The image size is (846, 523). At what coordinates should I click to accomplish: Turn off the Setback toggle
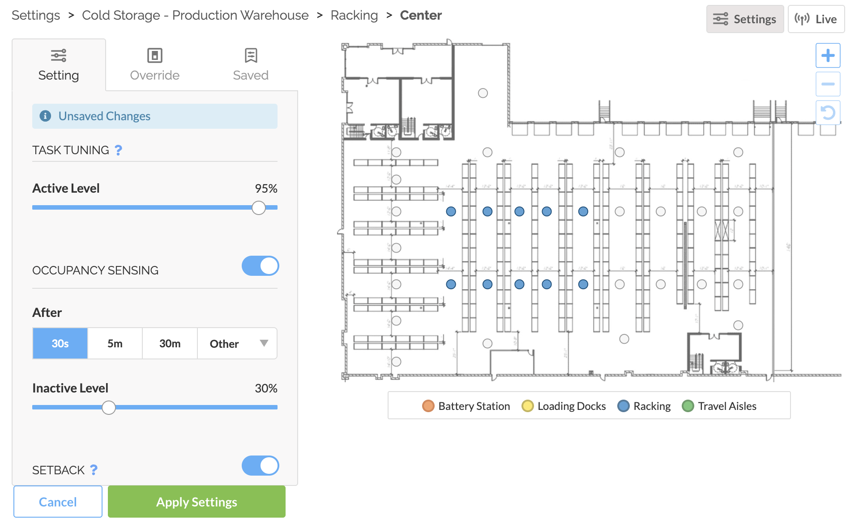pos(260,466)
